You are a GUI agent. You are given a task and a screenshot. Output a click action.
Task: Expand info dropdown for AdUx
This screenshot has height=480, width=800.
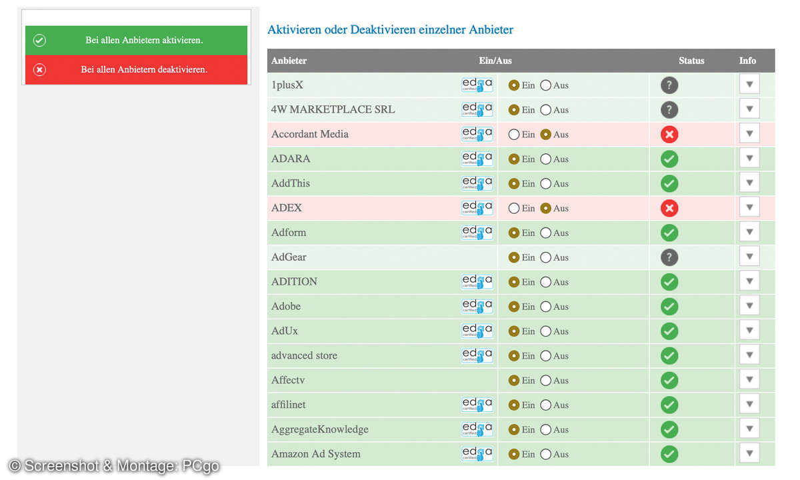pos(749,331)
